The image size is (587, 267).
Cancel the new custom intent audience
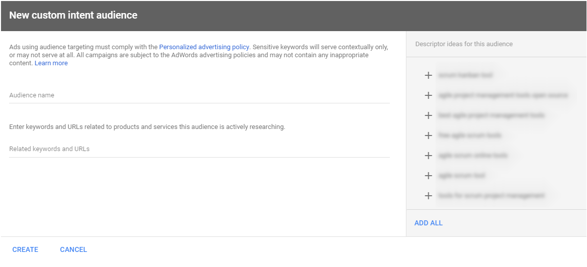coord(73,249)
